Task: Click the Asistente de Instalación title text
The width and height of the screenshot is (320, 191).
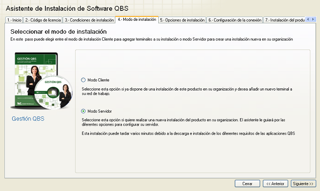Action: click(67, 9)
